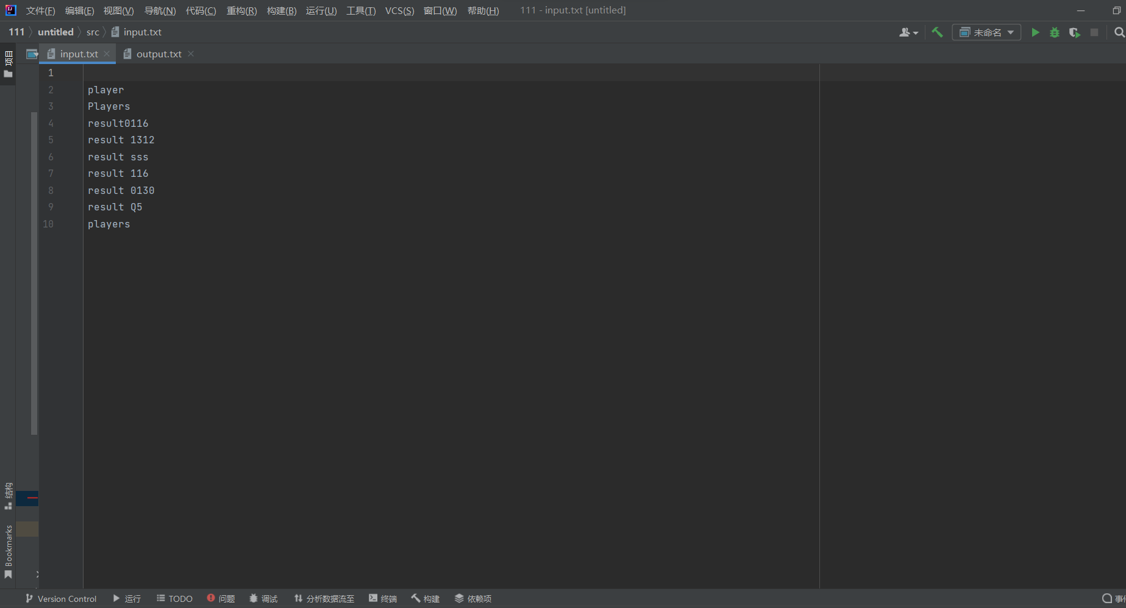Open the 构建(B) menu
The image size is (1126, 608).
point(282,10)
